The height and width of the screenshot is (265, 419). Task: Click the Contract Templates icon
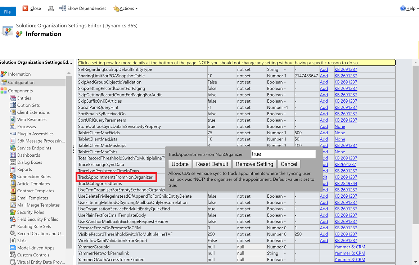[x=13, y=191]
